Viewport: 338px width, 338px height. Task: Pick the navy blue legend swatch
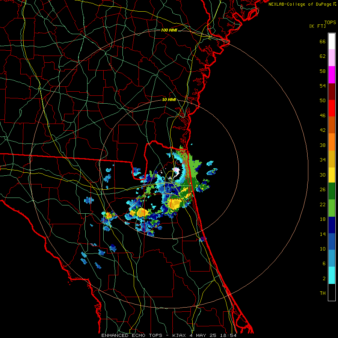332,225
